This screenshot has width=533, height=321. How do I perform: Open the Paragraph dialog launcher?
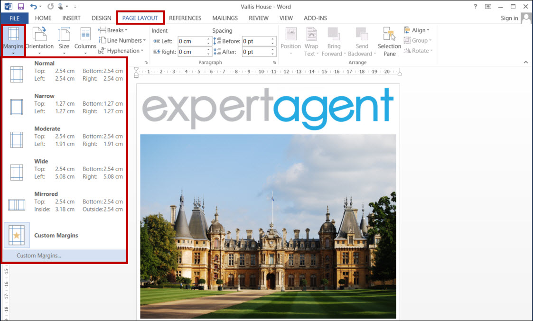click(x=274, y=63)
